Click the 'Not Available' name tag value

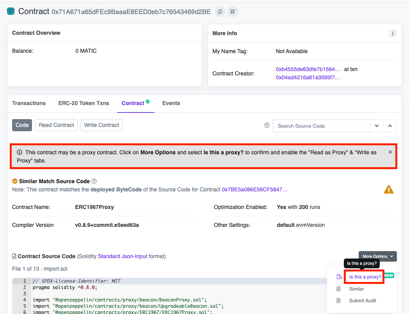[x=292, y=51]
